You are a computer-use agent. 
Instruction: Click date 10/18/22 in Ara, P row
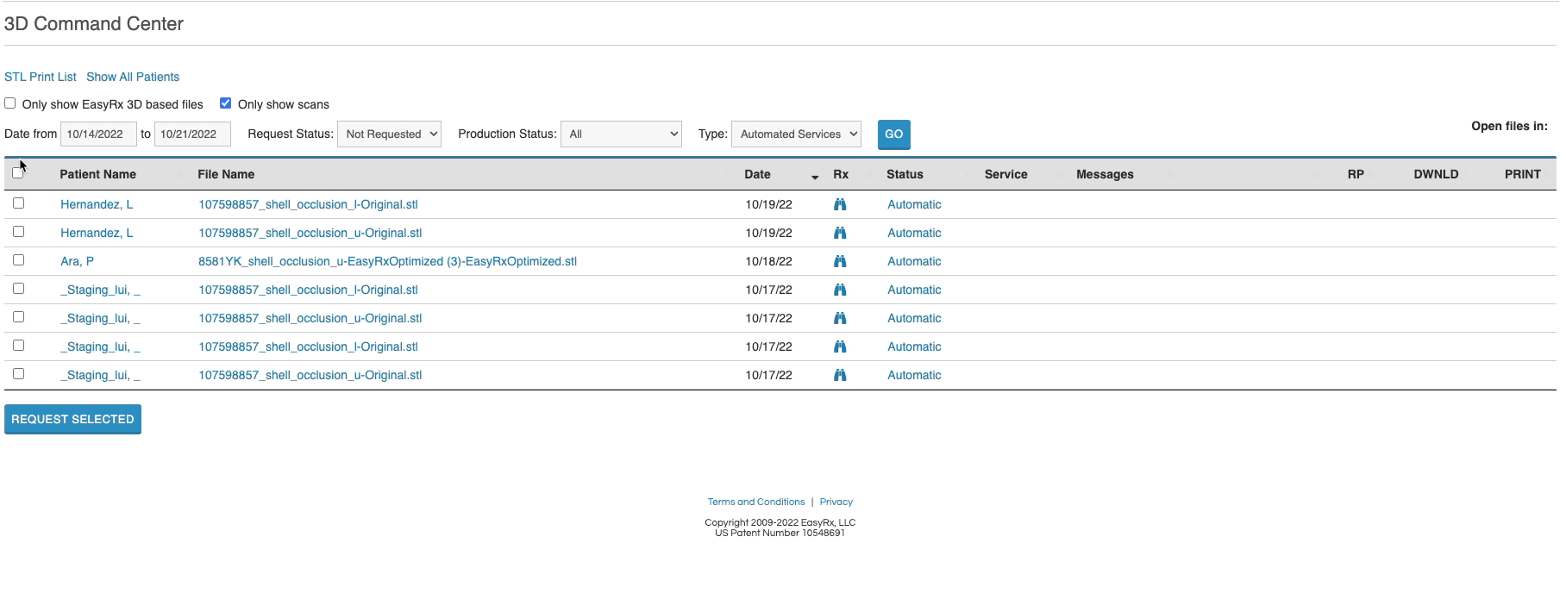[769, 262]
